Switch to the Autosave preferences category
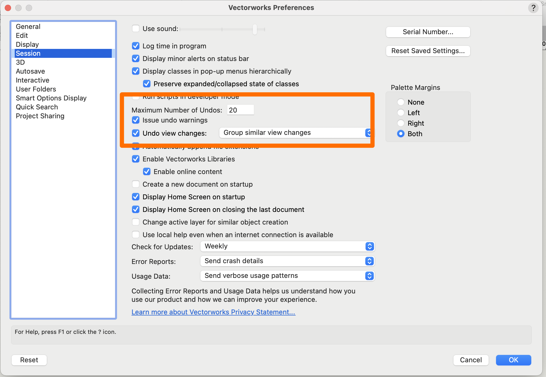 click(30, 71)
